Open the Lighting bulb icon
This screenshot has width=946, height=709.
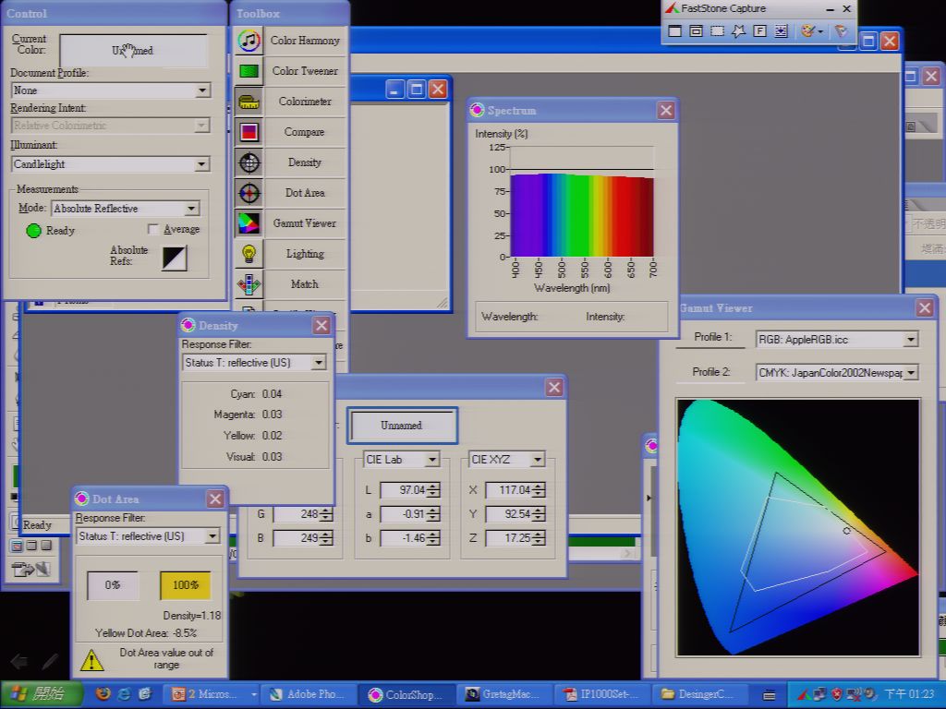249,254
